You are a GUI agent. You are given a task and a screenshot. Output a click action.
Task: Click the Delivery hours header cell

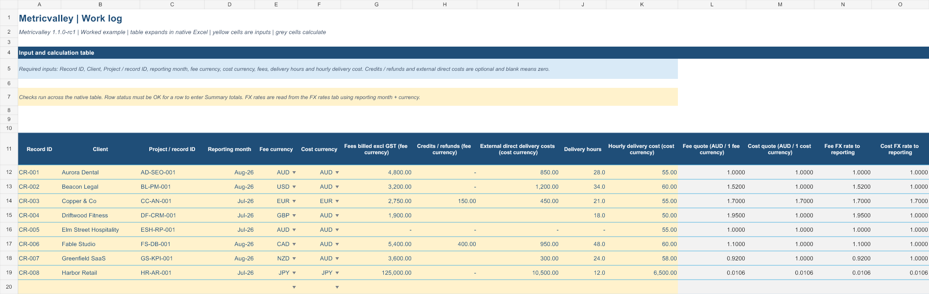[583, 149]
